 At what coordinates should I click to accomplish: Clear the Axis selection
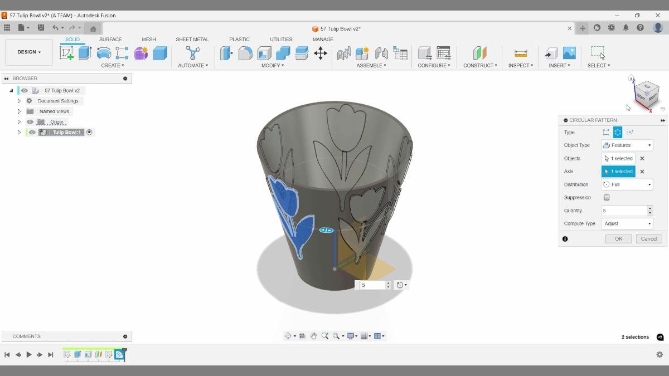click(642, 172)
